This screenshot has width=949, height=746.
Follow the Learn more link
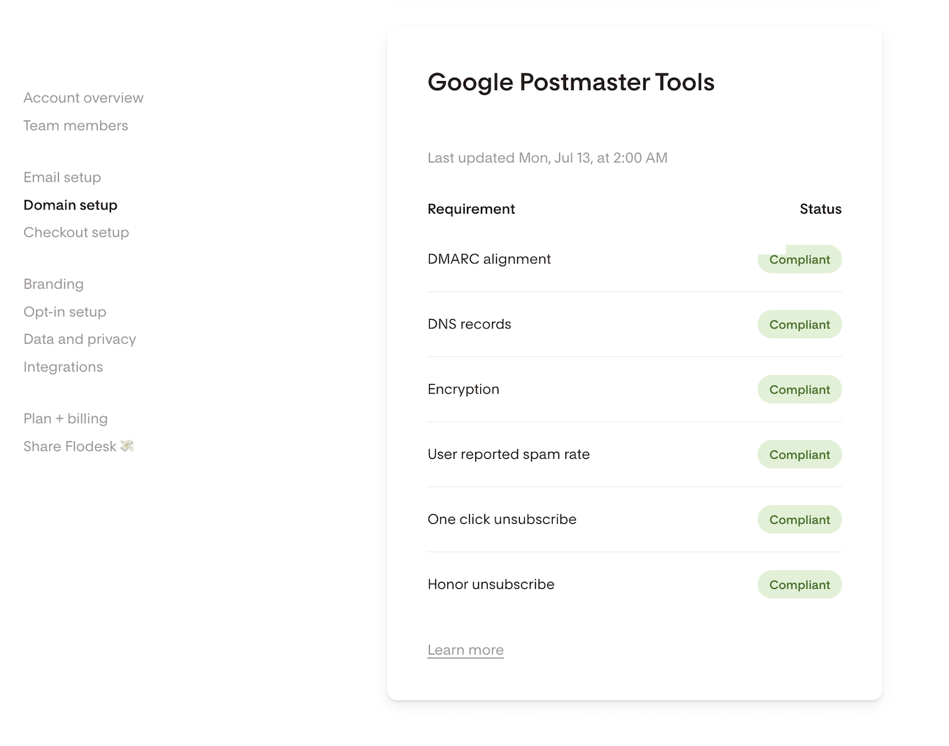click(x=465, y=650)
